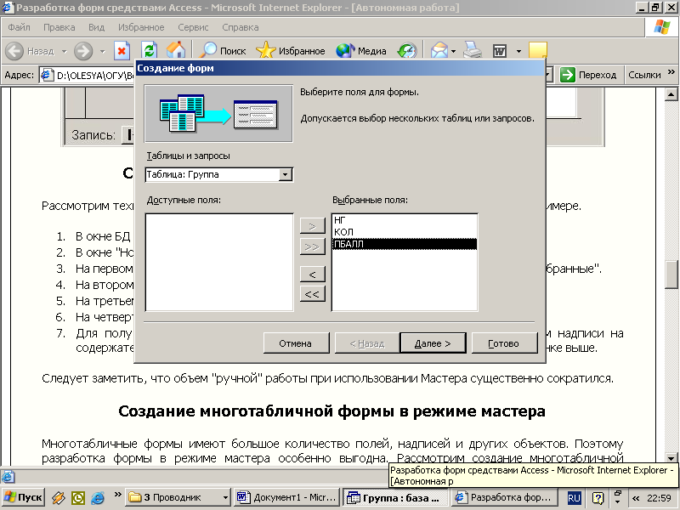Screen dimensions: 680x510
Task: Click the Windows logo in IE corner
Action: pos(662,27)
